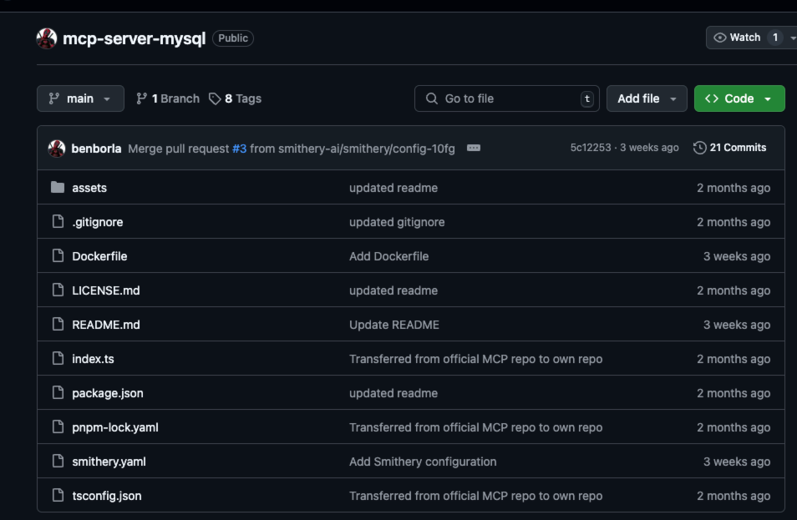
Task: Open the 'Update README' commit message
Action: click(394, 325)
